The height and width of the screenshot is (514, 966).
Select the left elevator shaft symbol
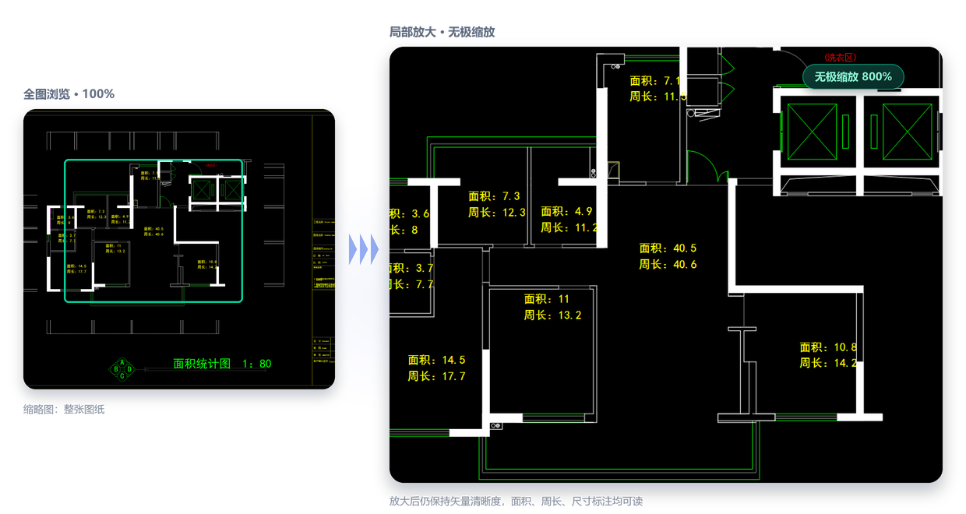point(813,131)
